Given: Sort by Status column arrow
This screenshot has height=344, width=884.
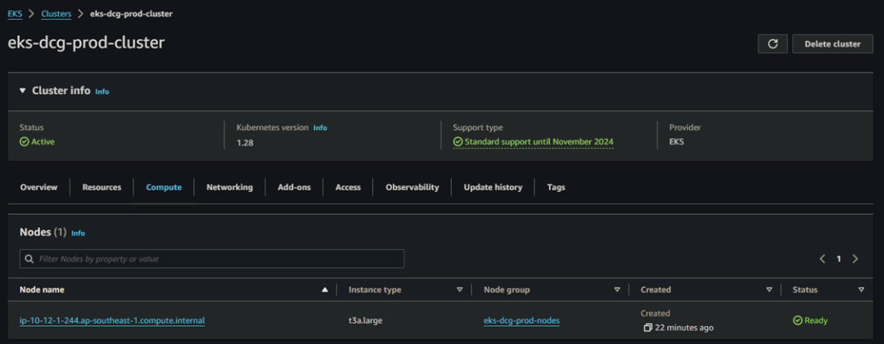Looking at the screenshot, I should (861, 289).
